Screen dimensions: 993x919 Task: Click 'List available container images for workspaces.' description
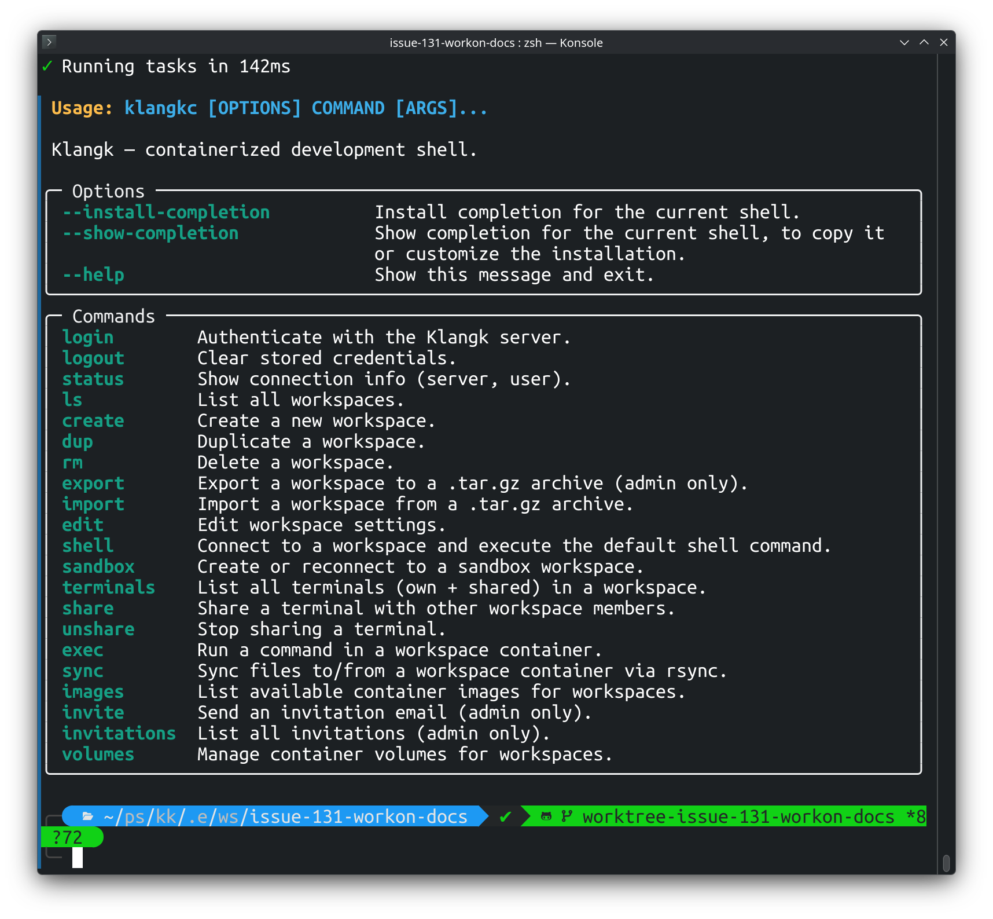442,691
